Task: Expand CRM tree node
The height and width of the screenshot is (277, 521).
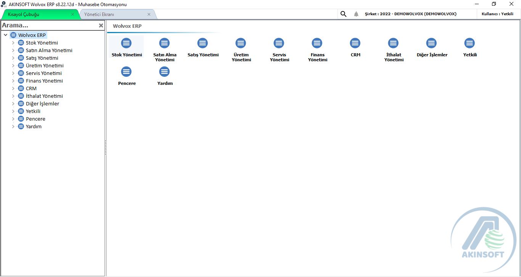Action: [13, 88]
